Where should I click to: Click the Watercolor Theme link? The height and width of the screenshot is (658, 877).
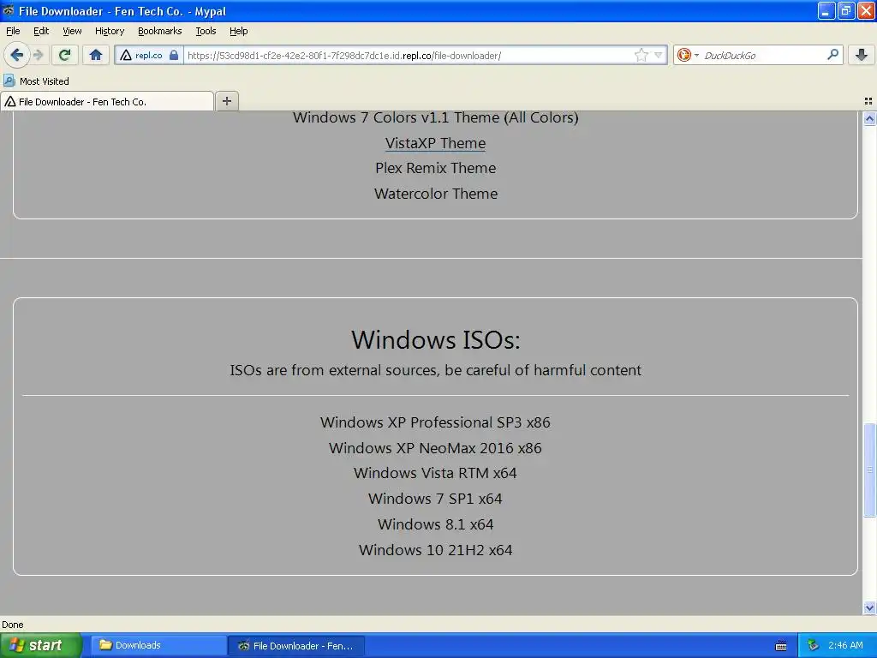(436, 194)
